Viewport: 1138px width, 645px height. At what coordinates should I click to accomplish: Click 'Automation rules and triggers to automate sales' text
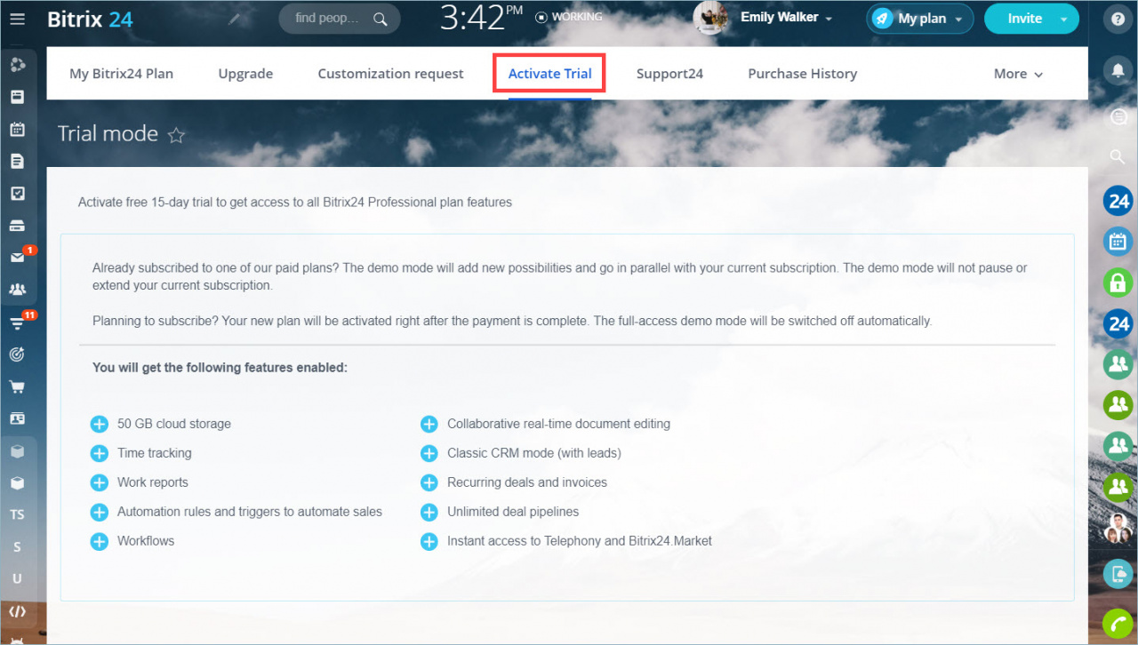(250, 512)
